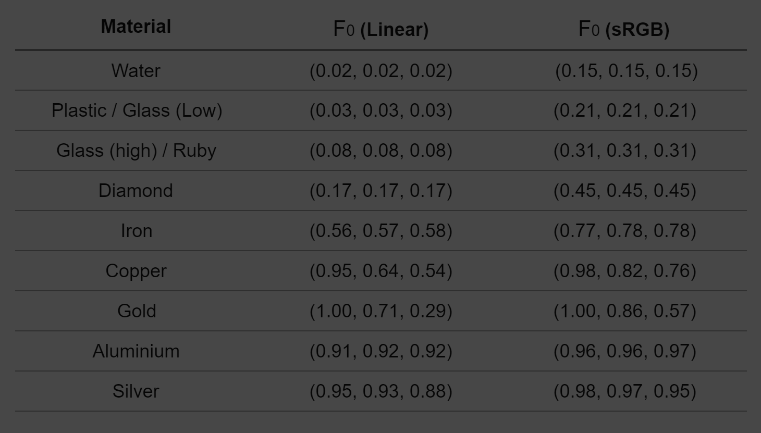Select Iron sRGB value (0.77, 0.78, 0.78)
Image resolution: width=761 pixels, height=433 pixels.
click(x=625, y=231)
